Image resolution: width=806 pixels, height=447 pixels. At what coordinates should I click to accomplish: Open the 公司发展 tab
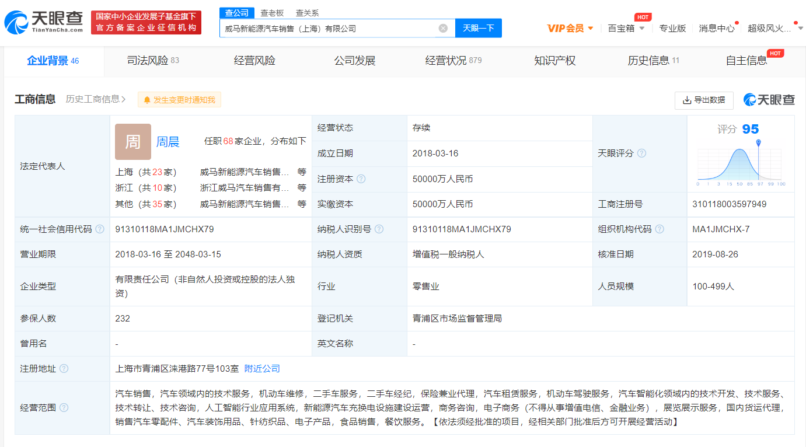355,61
